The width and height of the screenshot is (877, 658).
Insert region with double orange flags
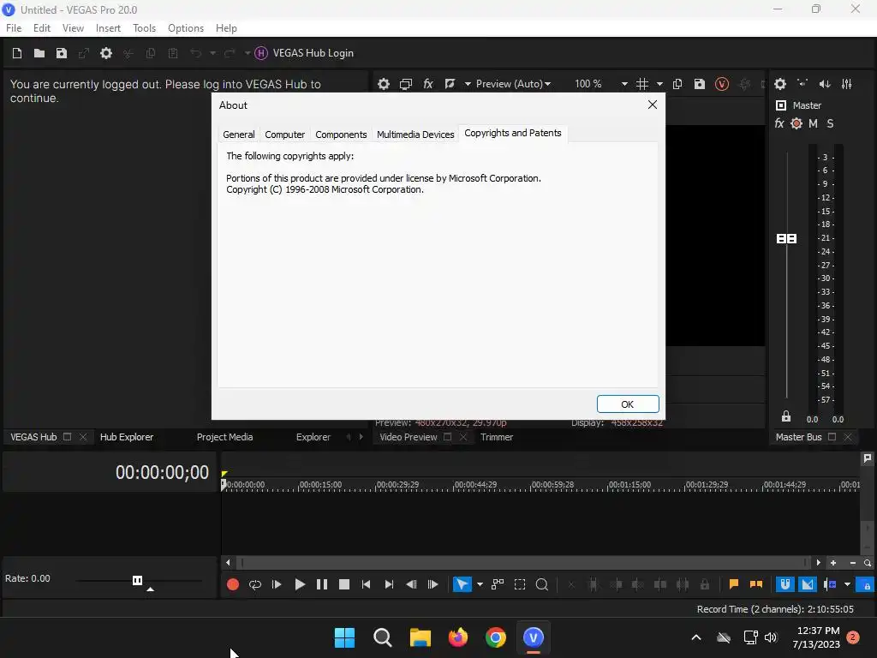click(x=755, y=584)
